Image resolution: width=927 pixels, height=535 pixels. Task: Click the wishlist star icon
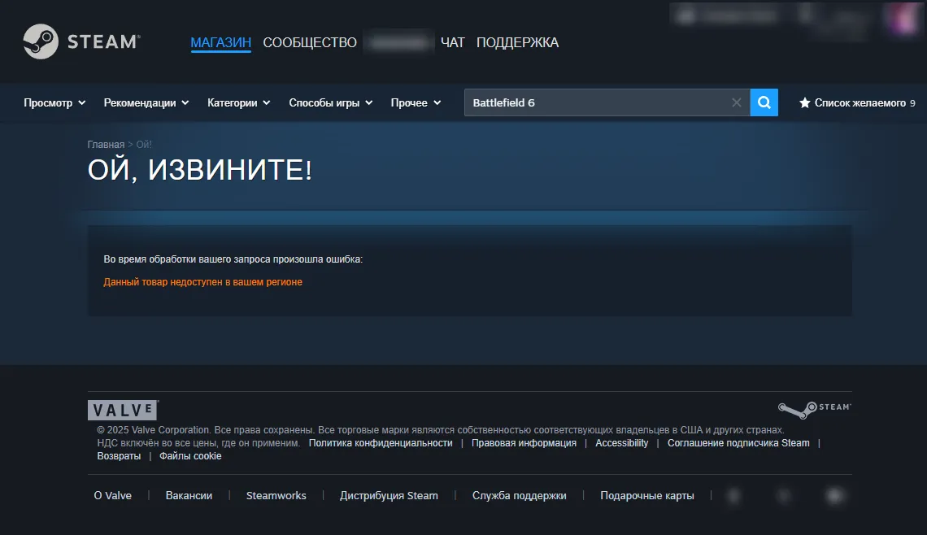[x=805, y=103]
